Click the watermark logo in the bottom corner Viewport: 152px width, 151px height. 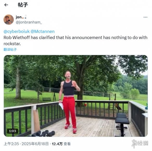[x=140, y=144]
